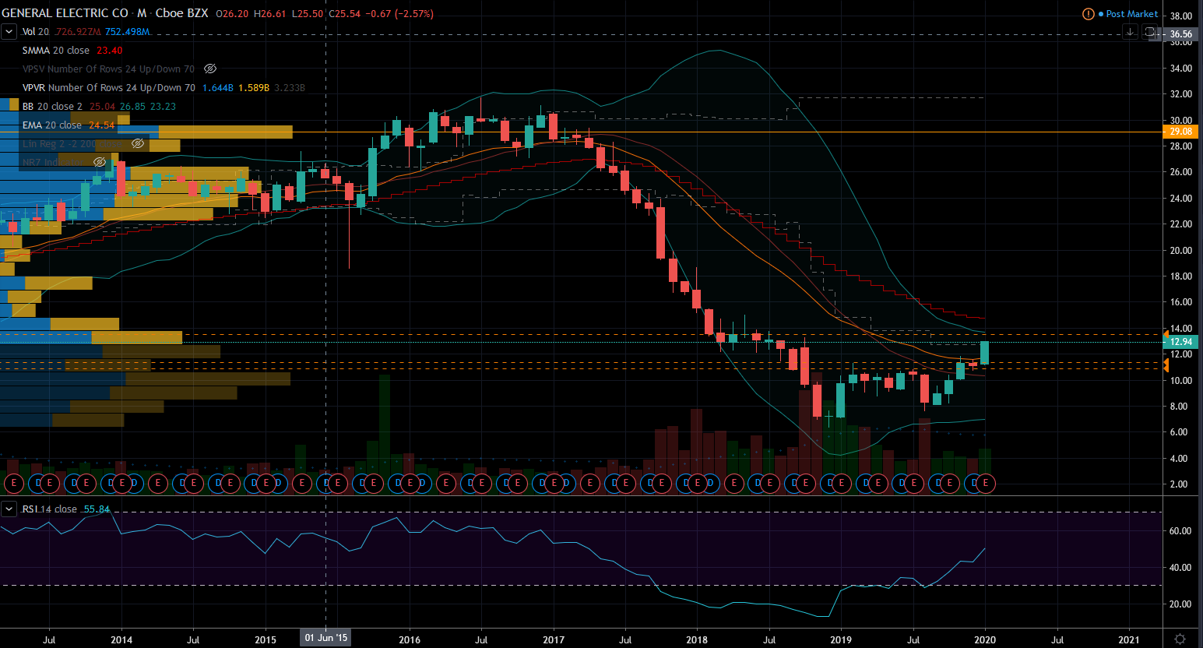Click the 2020 label on the time axis
Image resolution: width=1203 pixels, height=648 pixels.
[985, 640]
